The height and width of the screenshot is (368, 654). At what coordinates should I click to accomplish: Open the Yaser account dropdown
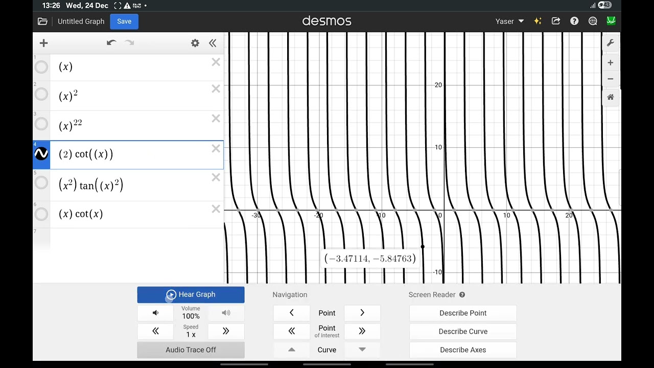509,21
